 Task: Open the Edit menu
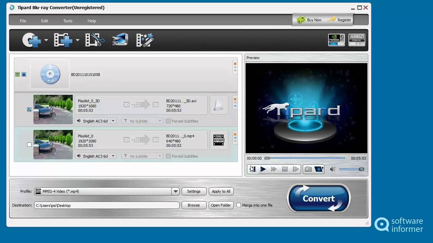(45, 21)
